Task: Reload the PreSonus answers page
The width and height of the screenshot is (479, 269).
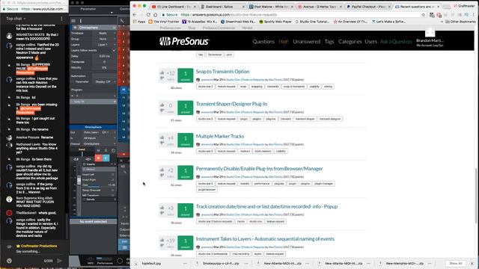Action: click(148, 15)
